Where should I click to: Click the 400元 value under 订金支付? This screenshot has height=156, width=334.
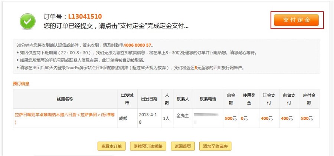266,118
